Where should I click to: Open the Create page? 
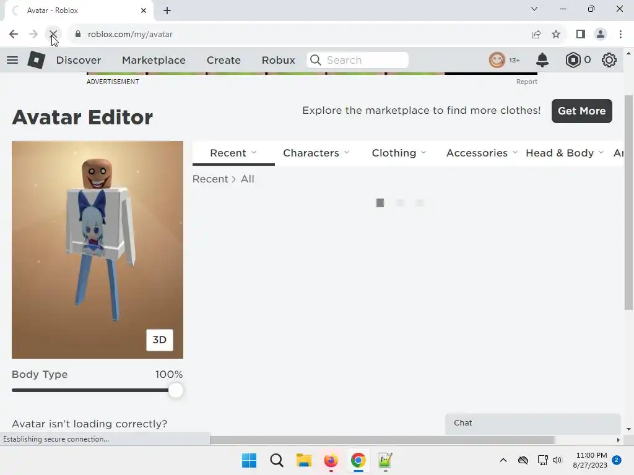click(x=224, y=60)
